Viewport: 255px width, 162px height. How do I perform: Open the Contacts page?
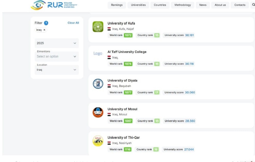(x=240, y=5)
